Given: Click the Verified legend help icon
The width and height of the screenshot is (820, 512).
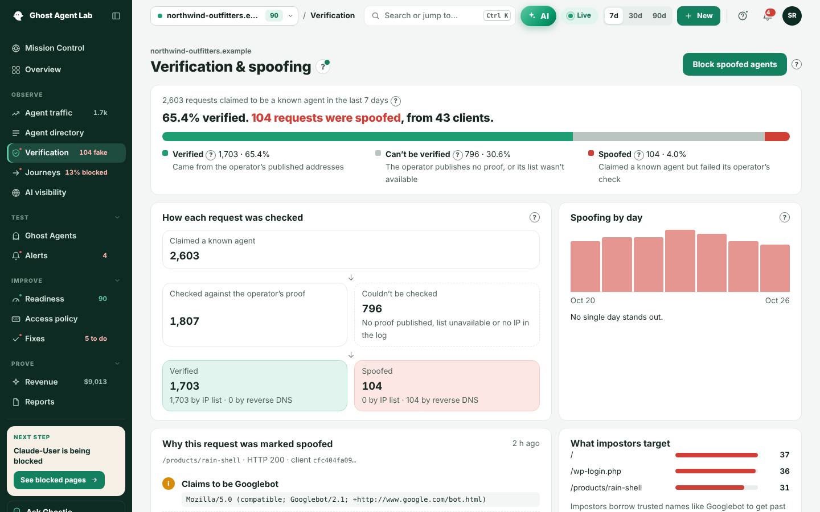Looking at the screenshot, I should coord(211,155).
